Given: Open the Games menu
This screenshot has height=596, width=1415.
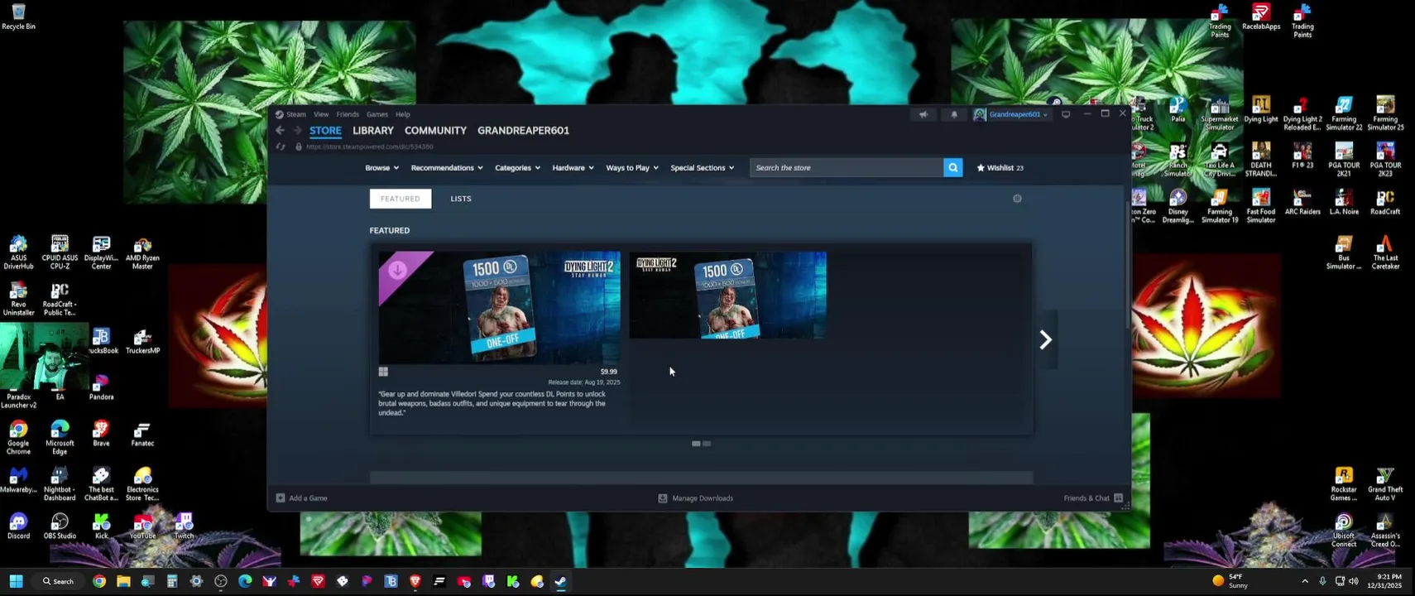Looking at the screenshot, I should 377,114.
